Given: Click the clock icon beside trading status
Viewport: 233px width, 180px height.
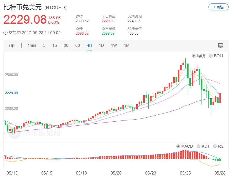Looking at the screenshot, I should [5, 33].
